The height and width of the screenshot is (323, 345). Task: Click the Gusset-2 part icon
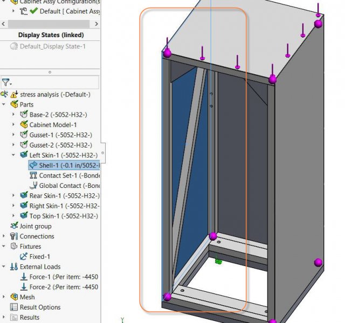[24, 145]
